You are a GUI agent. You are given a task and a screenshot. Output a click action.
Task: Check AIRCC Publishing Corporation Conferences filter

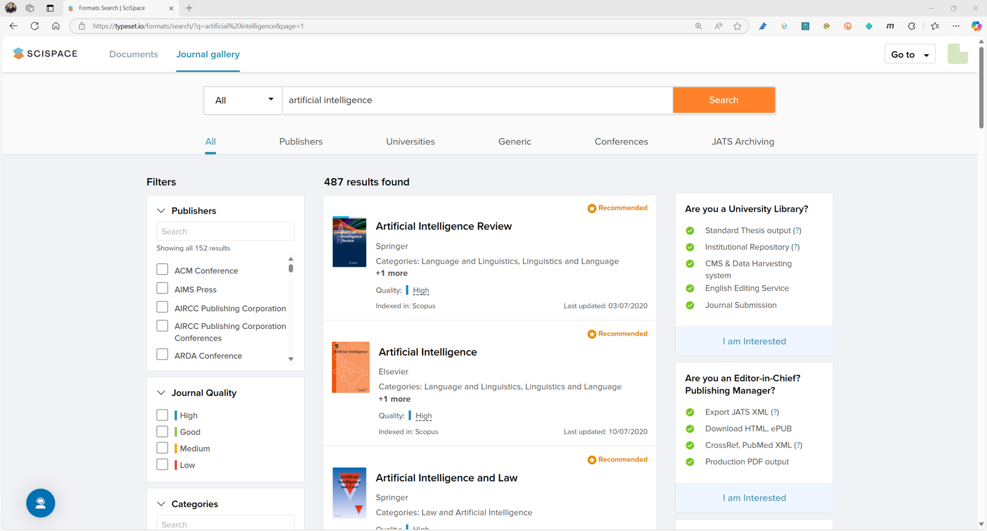point(162,325)
